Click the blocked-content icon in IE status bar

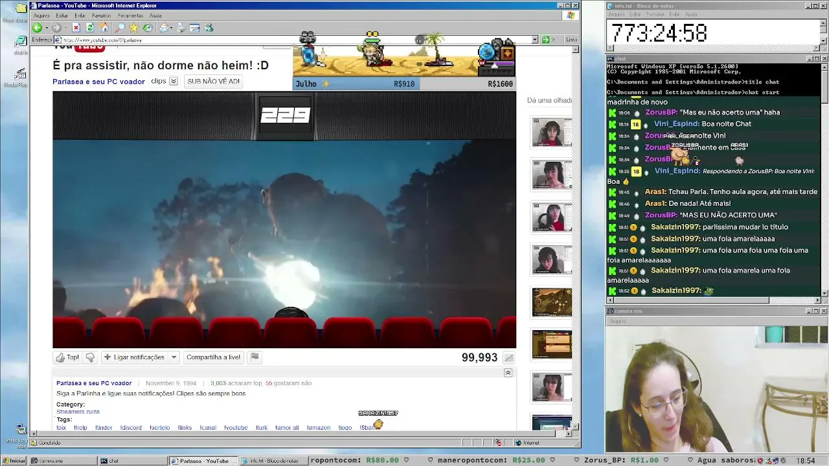tap(497, 443)
